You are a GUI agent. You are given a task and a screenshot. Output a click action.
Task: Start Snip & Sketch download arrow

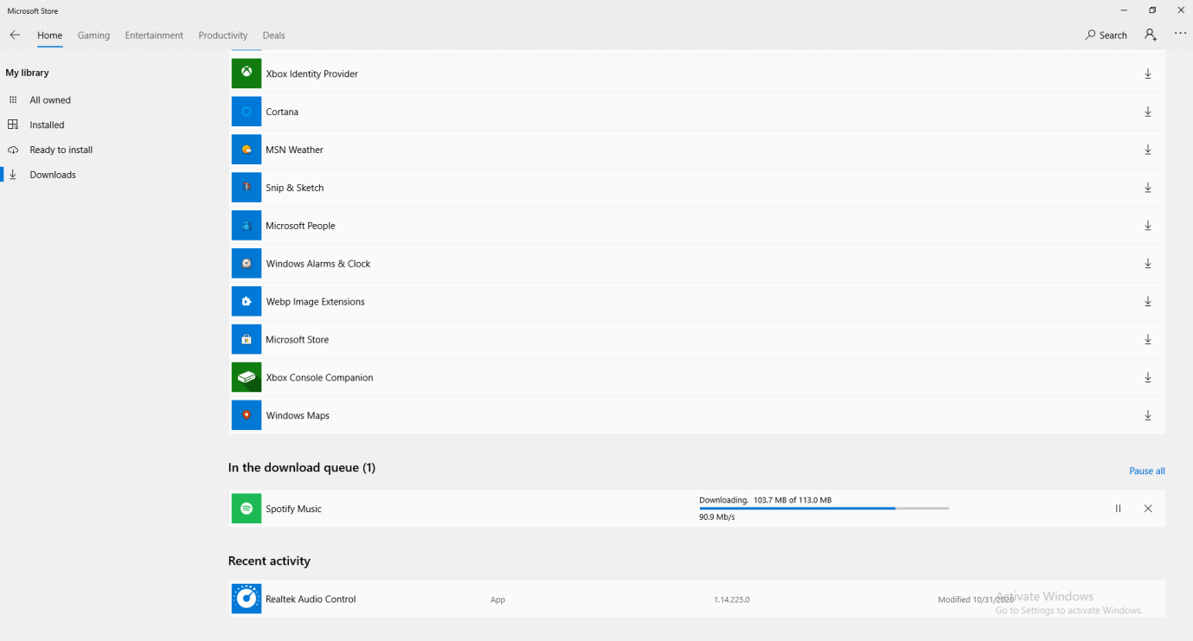click(x=1148, y=188)
